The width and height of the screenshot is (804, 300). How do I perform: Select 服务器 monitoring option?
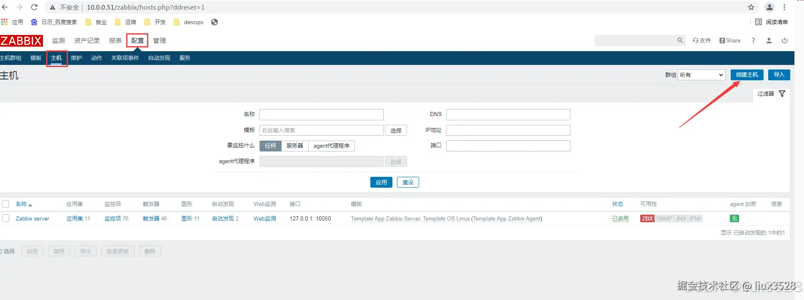click(295, 146)
